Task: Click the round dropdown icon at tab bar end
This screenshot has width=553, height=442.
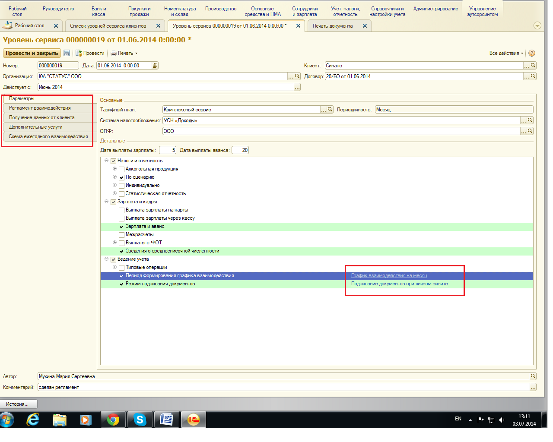Action: [537, 26]
